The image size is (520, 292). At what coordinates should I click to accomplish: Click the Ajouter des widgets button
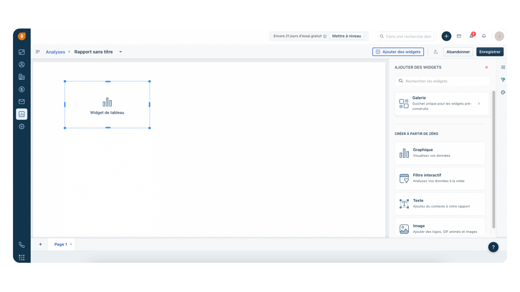[398, 52]
